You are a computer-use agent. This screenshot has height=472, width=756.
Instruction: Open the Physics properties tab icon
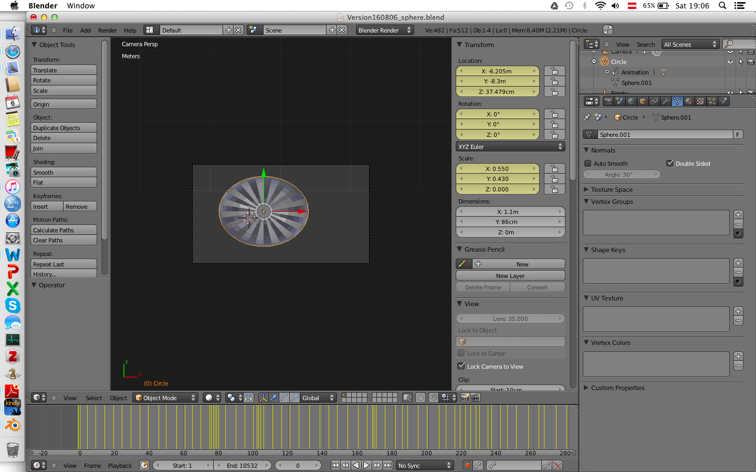click(723, 101)
